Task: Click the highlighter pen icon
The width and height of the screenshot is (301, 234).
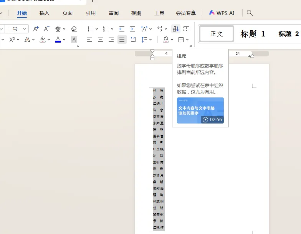Action: [x=43, y=40]
